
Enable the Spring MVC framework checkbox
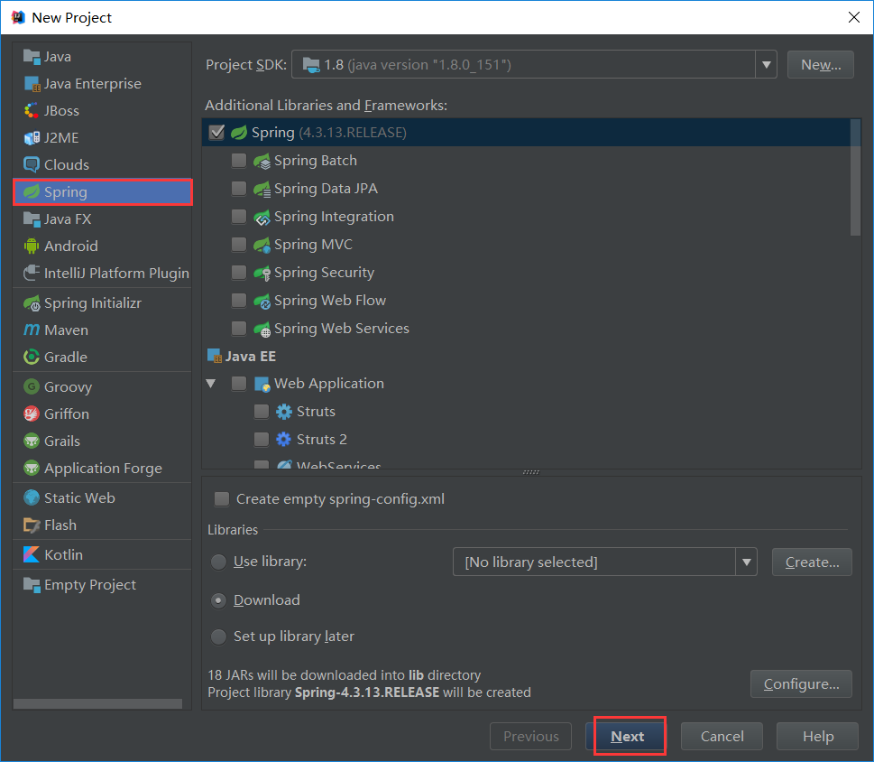tap(238, 244)
